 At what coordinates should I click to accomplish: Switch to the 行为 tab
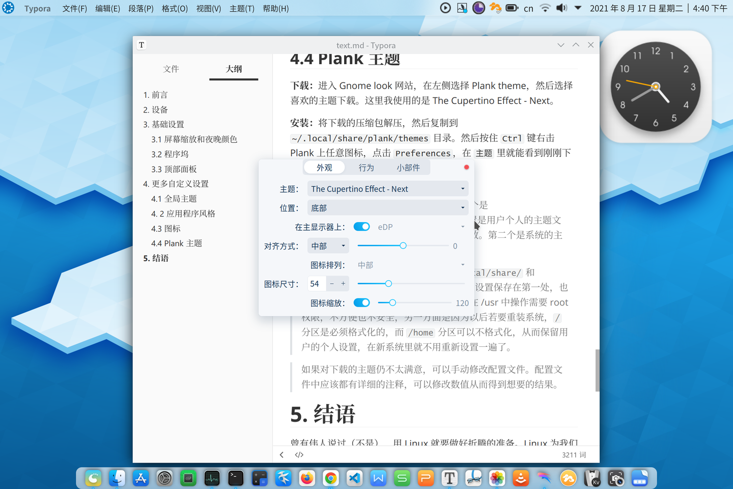pos(366,168)
